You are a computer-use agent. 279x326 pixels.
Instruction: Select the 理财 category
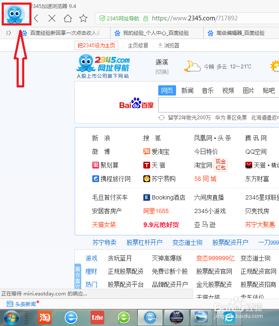pyautogui.click(x=91, y=271)
